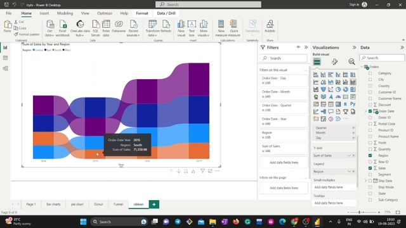
Task: Uncheck the Region field
Action: coord(370,155)
